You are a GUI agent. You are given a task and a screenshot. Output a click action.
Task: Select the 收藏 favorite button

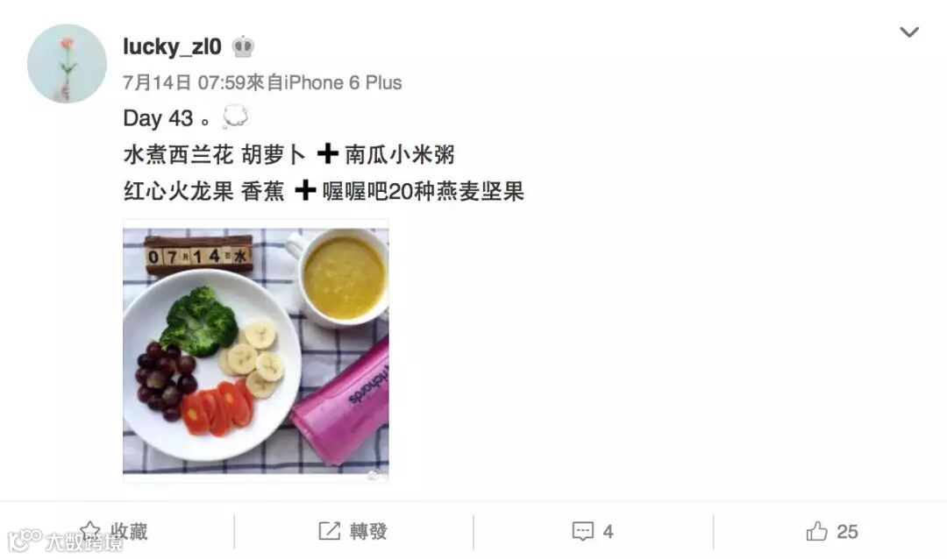pyautogui.click(x=114, y=531)
